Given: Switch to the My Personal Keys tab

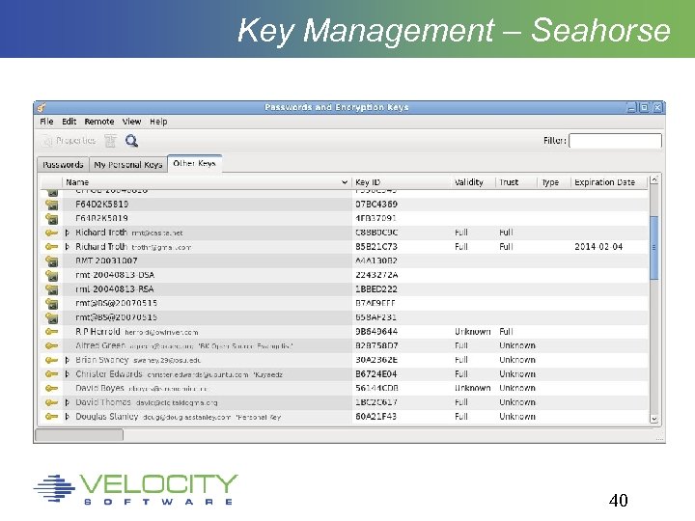Looking at the screenshot, I should pos(128,164).
